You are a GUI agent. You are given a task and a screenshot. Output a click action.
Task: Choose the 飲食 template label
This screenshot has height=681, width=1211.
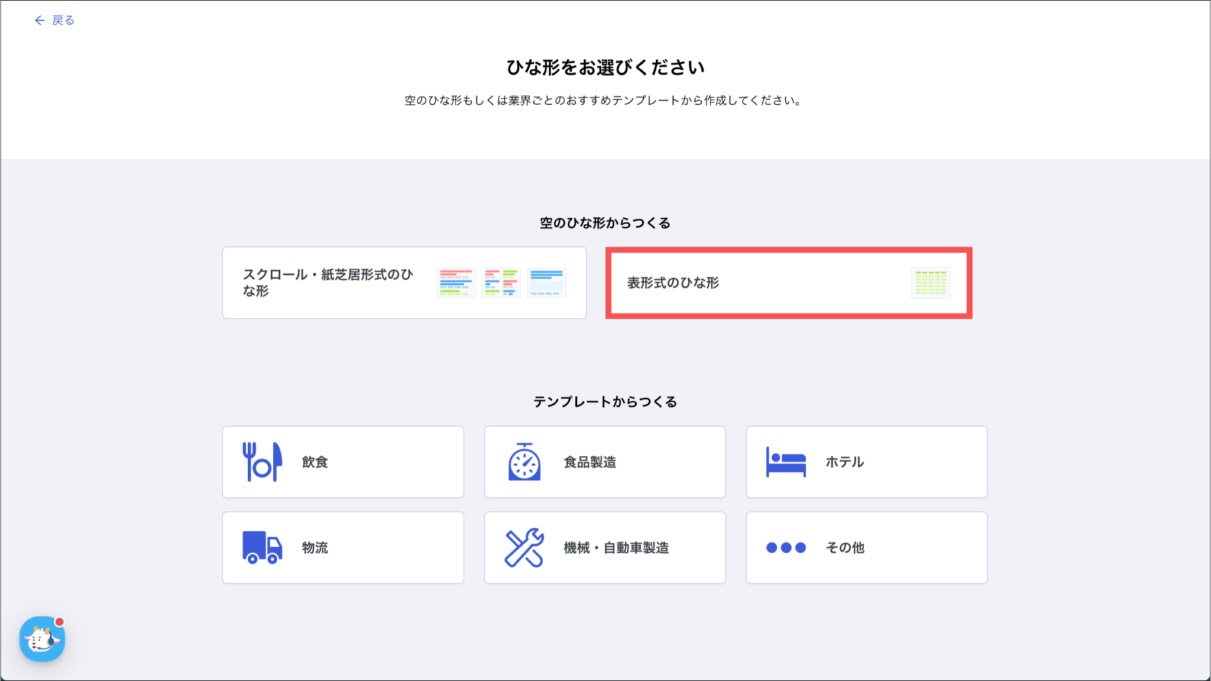pos(315,462)
